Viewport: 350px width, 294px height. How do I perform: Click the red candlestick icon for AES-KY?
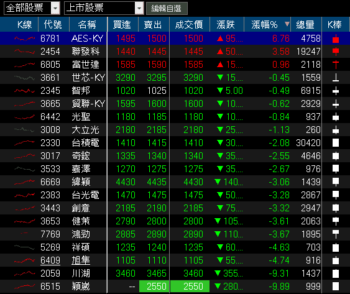coord(336,39)
